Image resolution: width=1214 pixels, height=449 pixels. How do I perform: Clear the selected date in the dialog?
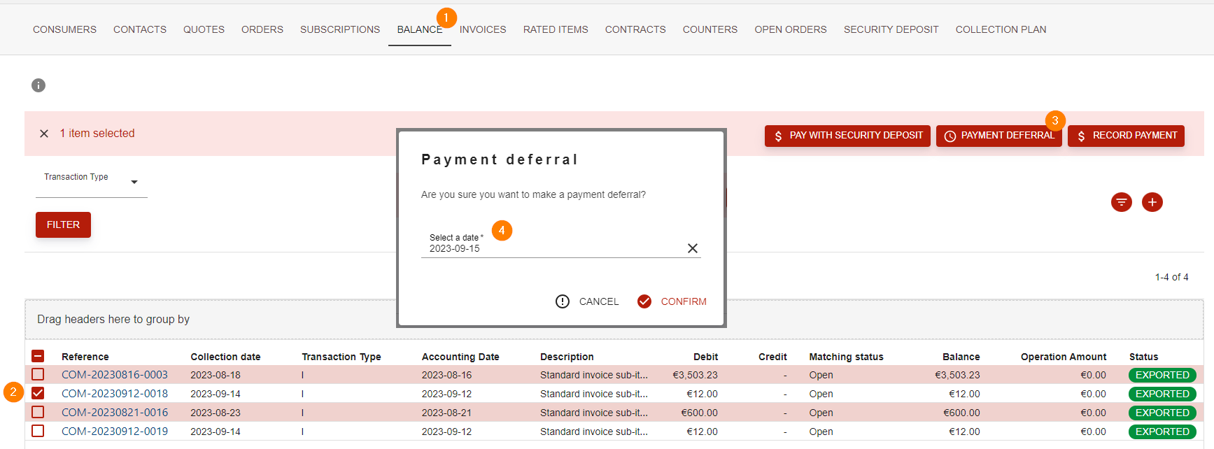[x=693, y=248]
